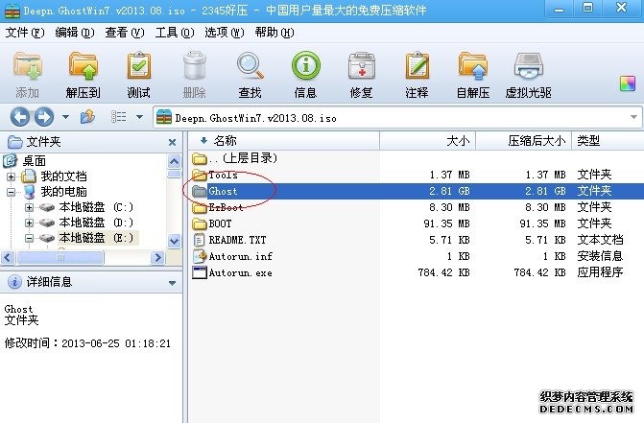Open the 查看(V) menu
This screenshot has width=644, height=423.
pos(125,33)
